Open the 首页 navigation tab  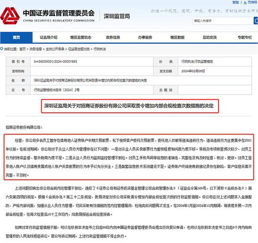pos(17,37)
